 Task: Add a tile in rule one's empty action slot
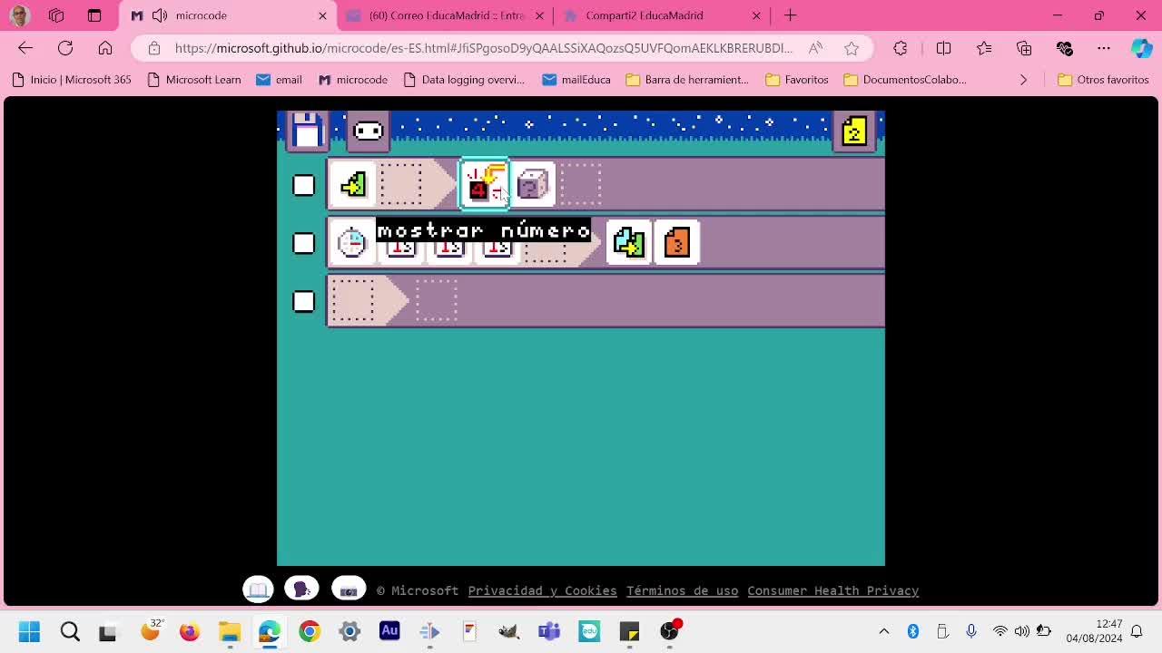pos(581,185)
